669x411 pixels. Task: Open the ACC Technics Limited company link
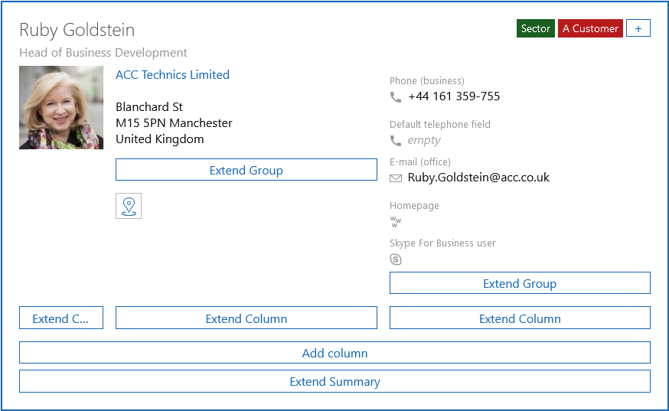click(172, 75)
